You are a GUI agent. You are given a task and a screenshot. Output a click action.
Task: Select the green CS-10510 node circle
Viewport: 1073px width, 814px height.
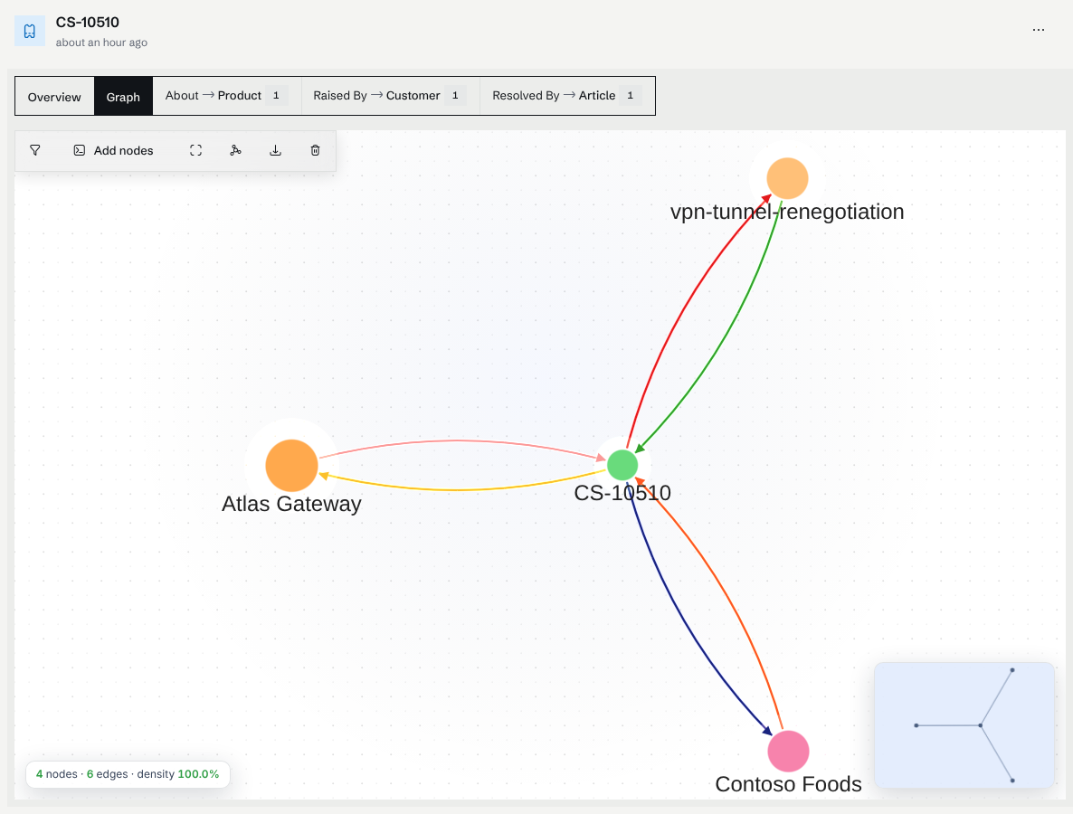click(x=622, y=465)
